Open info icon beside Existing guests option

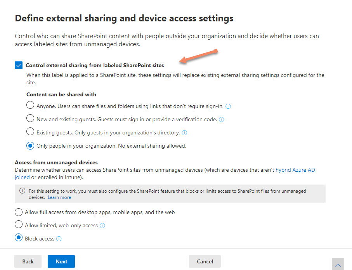coord(184,133)
